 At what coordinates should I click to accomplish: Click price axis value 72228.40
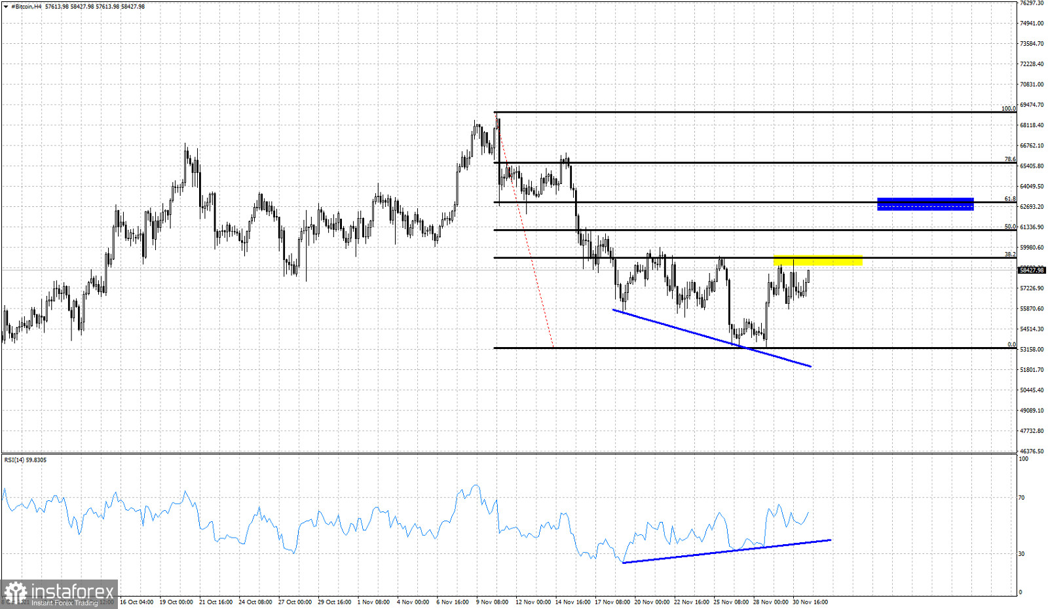pyautogui.click(x=1032, y=64)
